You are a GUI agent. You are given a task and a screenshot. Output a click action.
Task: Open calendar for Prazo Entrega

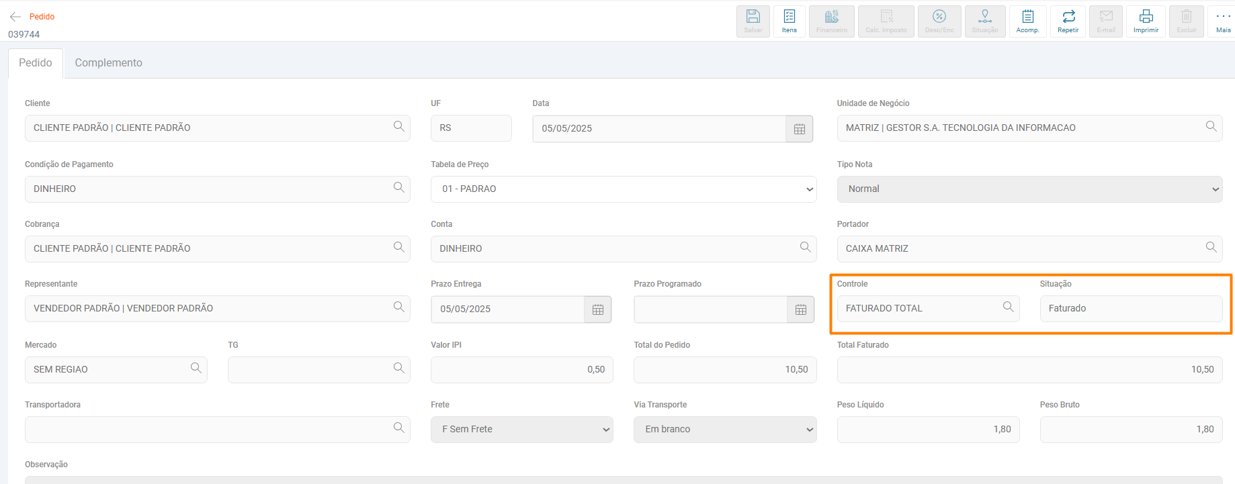click(x=597, y=309)
